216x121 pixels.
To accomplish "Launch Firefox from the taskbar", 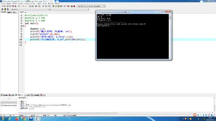I will click(x=17, y=119).
